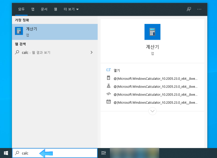This screenshot has height=158, width=217.
Task: Click the 가장 정확 section header
Action: click(22, 20)
